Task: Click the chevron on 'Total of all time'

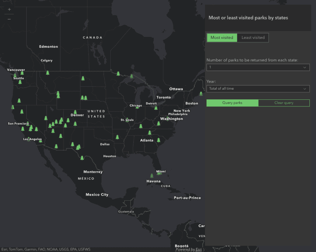Action: tap(305, 89)
